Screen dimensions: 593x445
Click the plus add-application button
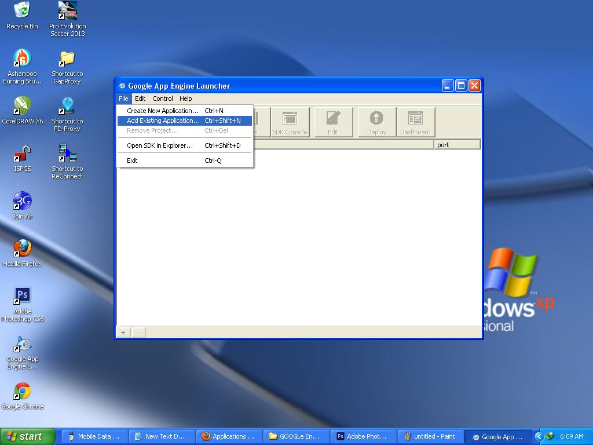point(123,333)
